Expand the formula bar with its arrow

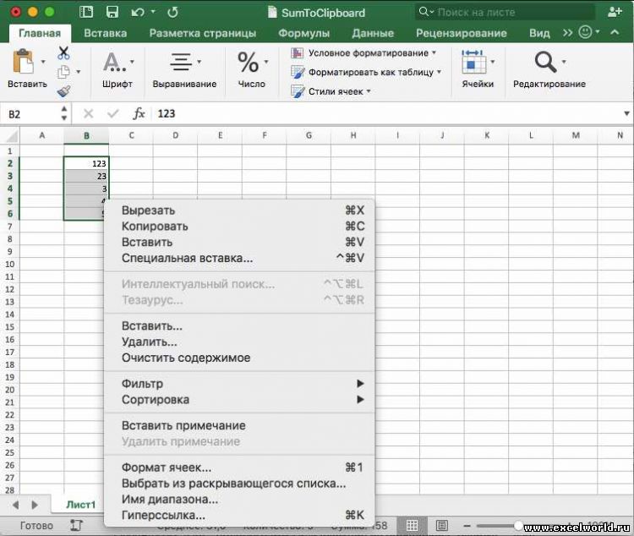point(626,113)
